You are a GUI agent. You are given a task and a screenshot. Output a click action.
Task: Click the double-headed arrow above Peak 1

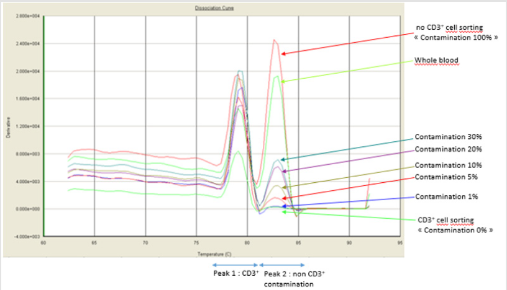[235, 265]
